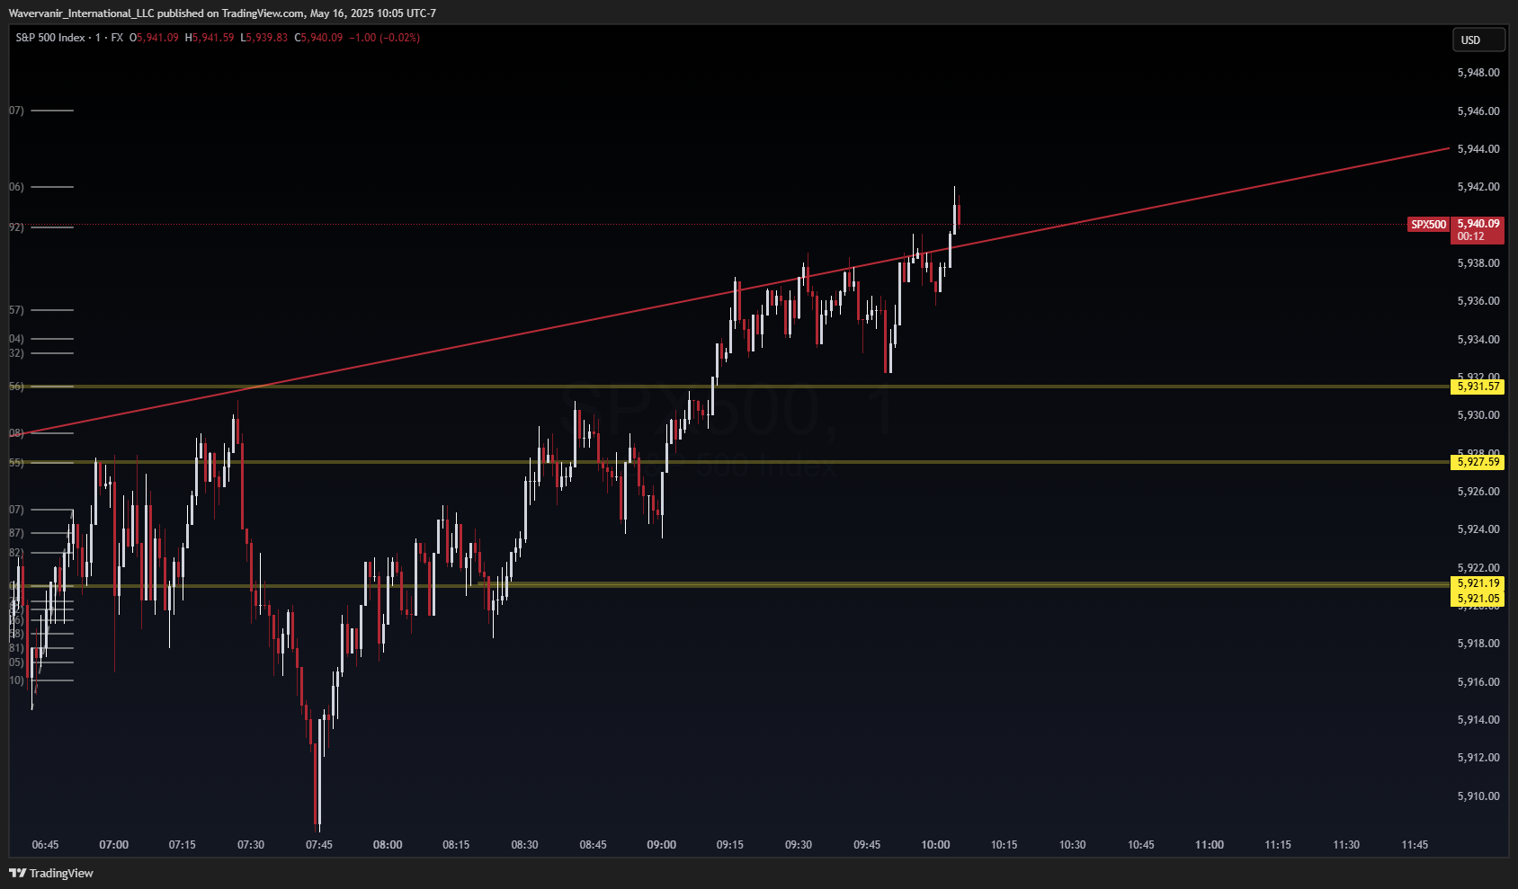Click the open value O5,941.09
The width and height of the screenshot is (1518, 889).
coord(154,38)
